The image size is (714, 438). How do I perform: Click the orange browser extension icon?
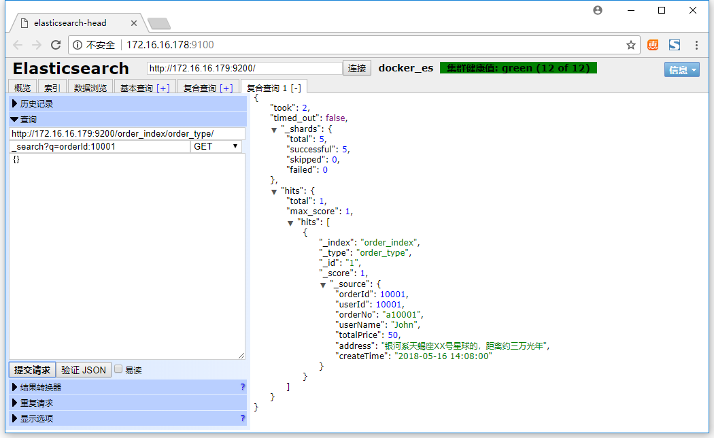(x=653, y=45)
